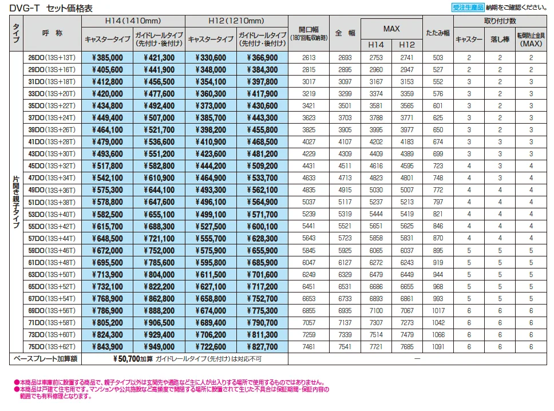Click folded width value 503
This screenshot has width=554, height=411.
click(438, 58)
